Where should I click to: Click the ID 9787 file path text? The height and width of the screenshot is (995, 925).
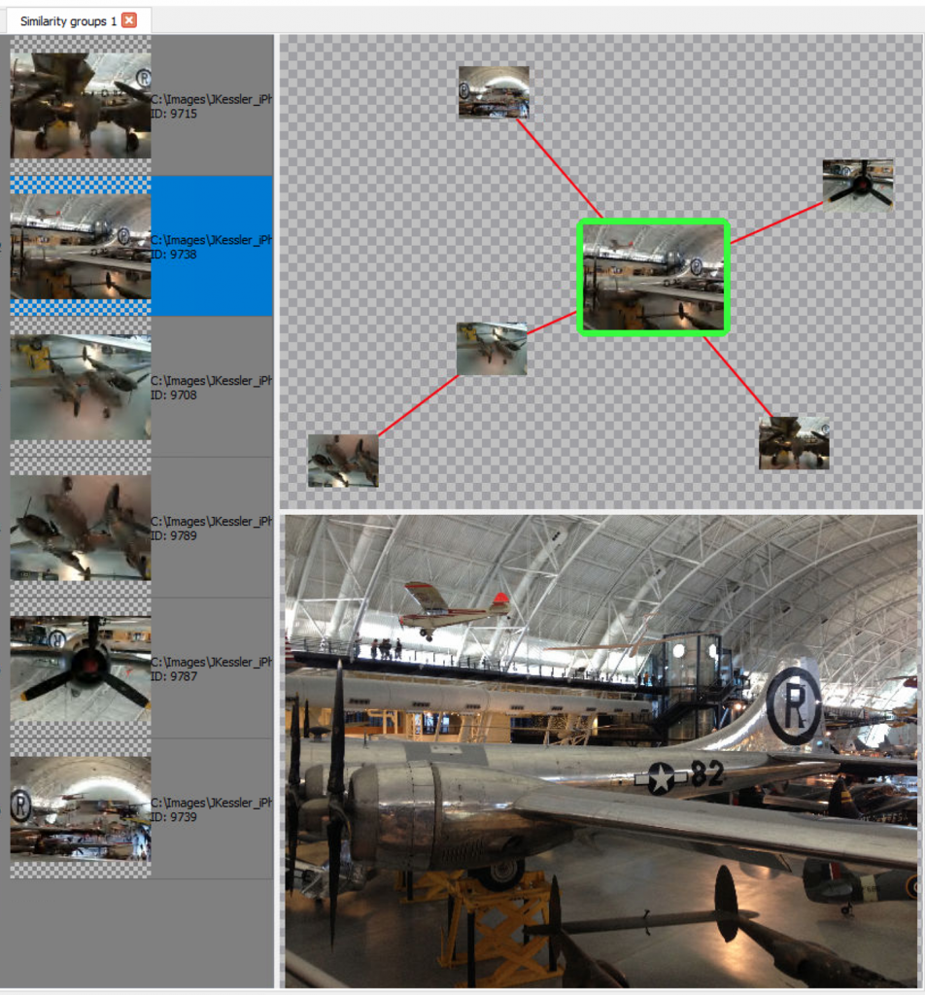211,663
